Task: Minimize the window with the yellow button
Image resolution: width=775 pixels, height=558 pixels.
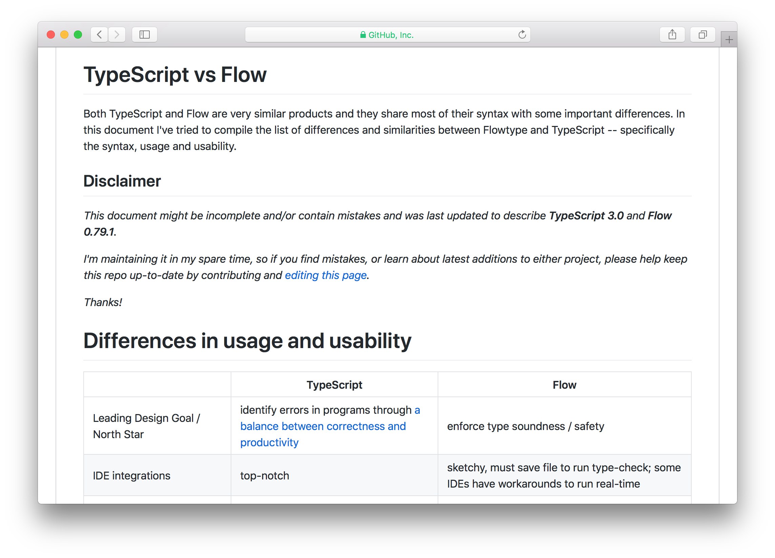Action: (64, 35)
